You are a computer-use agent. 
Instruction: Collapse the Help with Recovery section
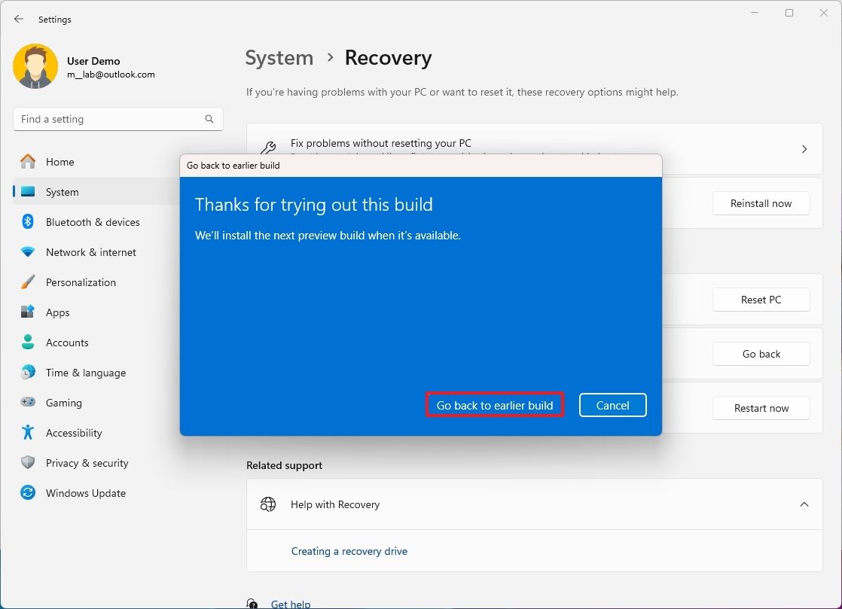(804, 504)
